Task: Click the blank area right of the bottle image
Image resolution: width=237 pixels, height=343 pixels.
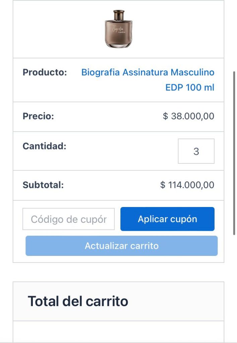Action: [x=179, y=30]
